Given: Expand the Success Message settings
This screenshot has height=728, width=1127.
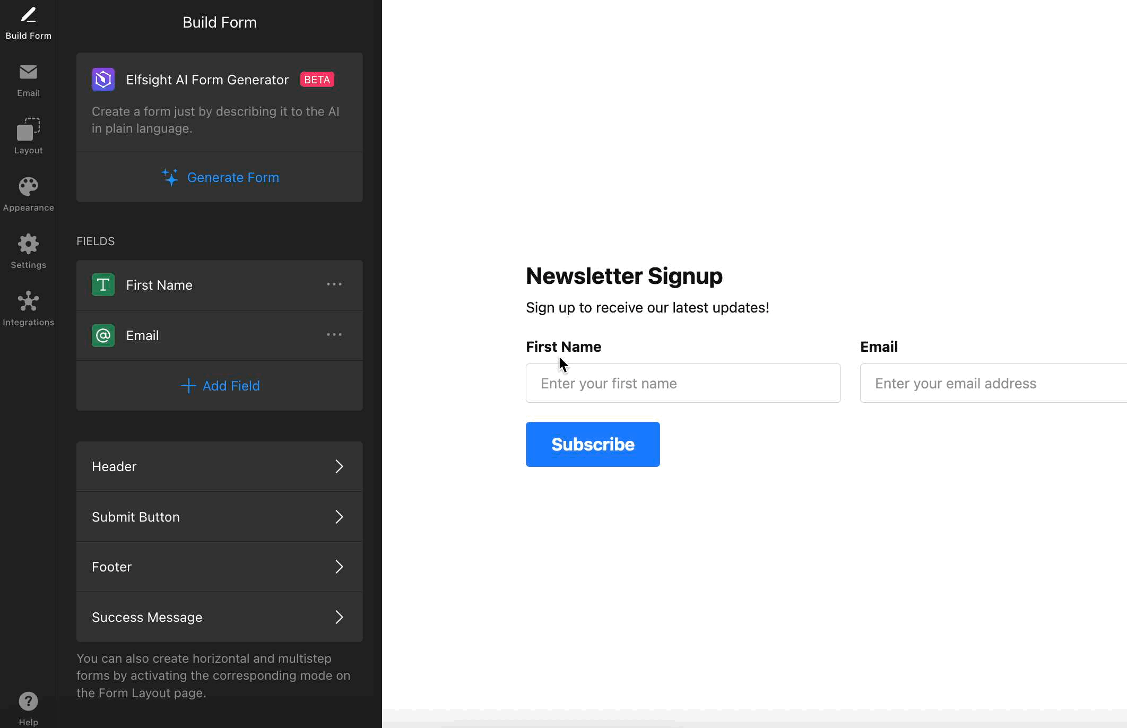Looking at the screenshot, I should pos(219,617).
